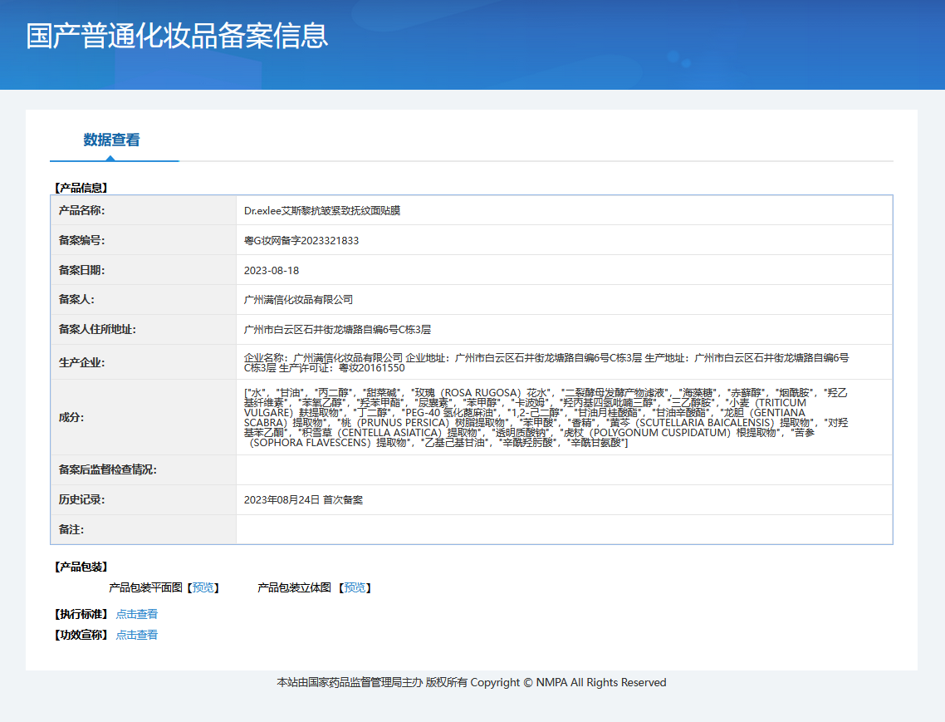Click 广州满信化妆品有限公司 in the 备案人 row
The width and height of the screenshot is (945, 722).
(x=298, y=300)
